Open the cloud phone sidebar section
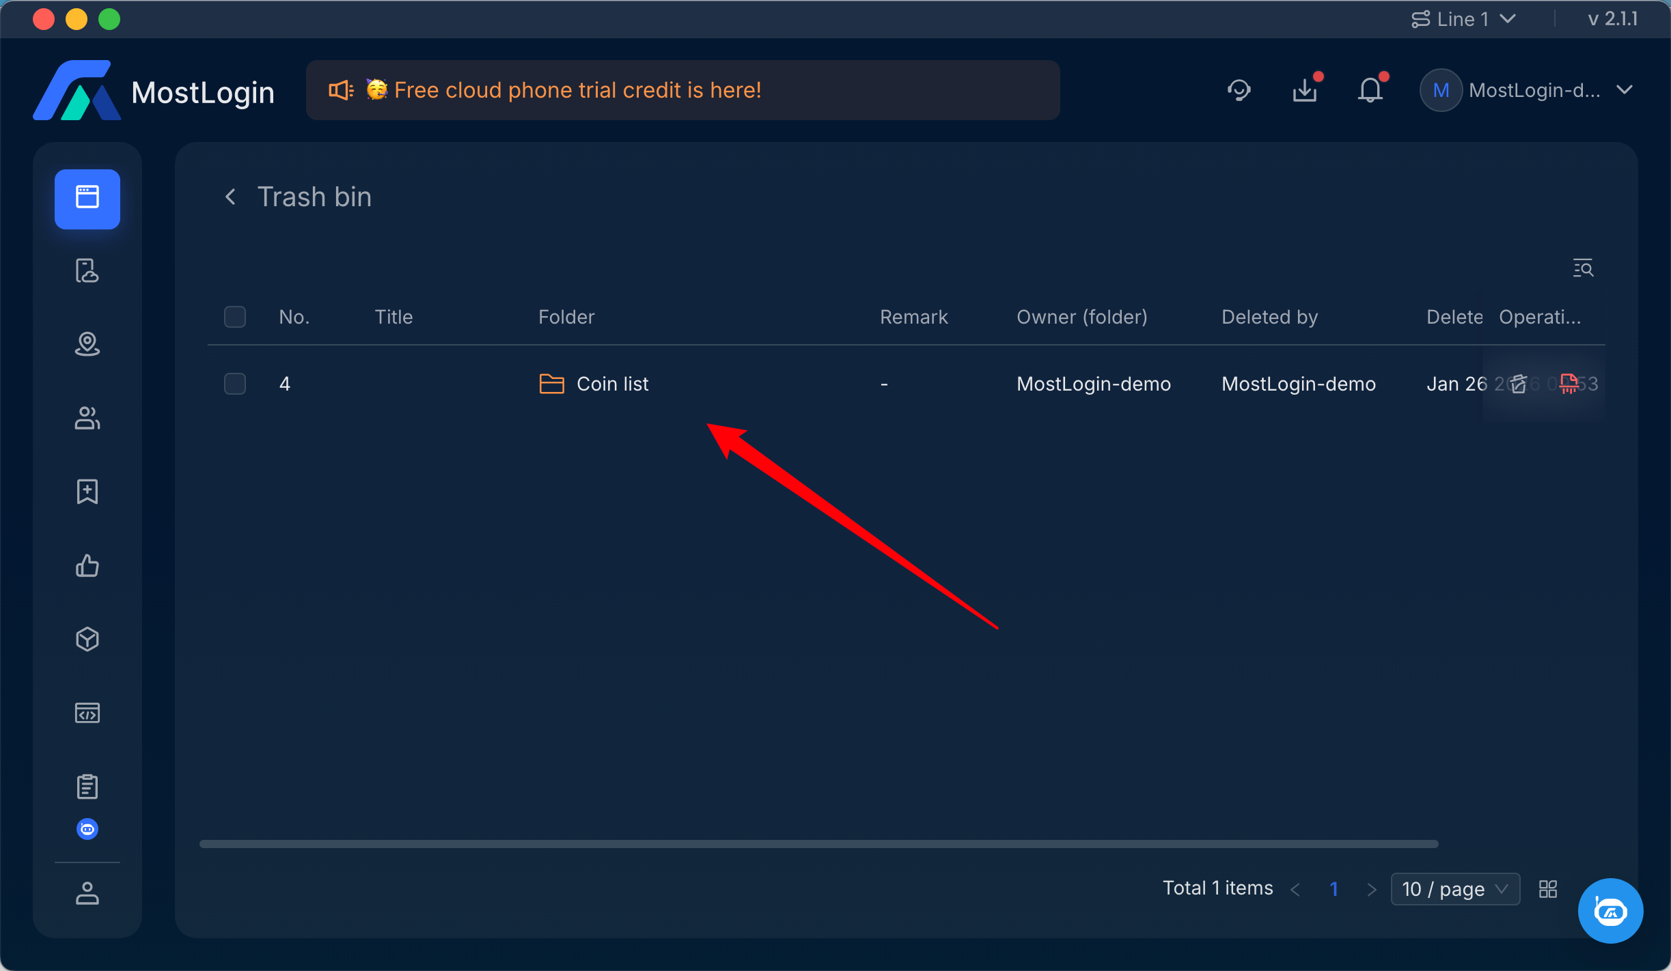Image resolution: width=1671 pixels, height=971 pixels. coord(87,271)
